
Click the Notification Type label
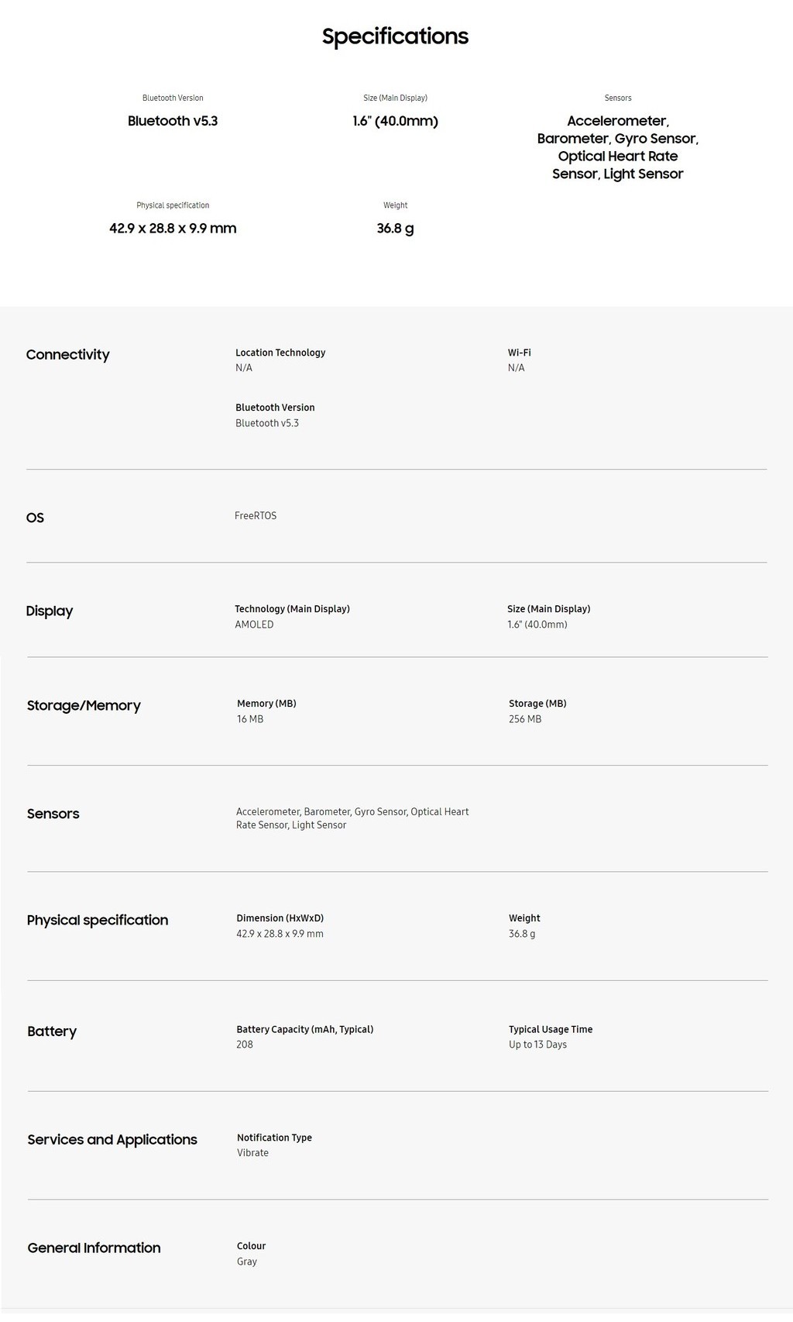274,1138
